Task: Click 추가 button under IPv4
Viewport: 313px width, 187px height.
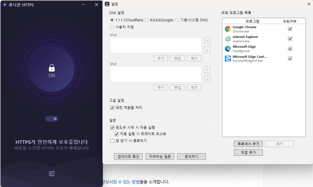Action: coord(161,58)
